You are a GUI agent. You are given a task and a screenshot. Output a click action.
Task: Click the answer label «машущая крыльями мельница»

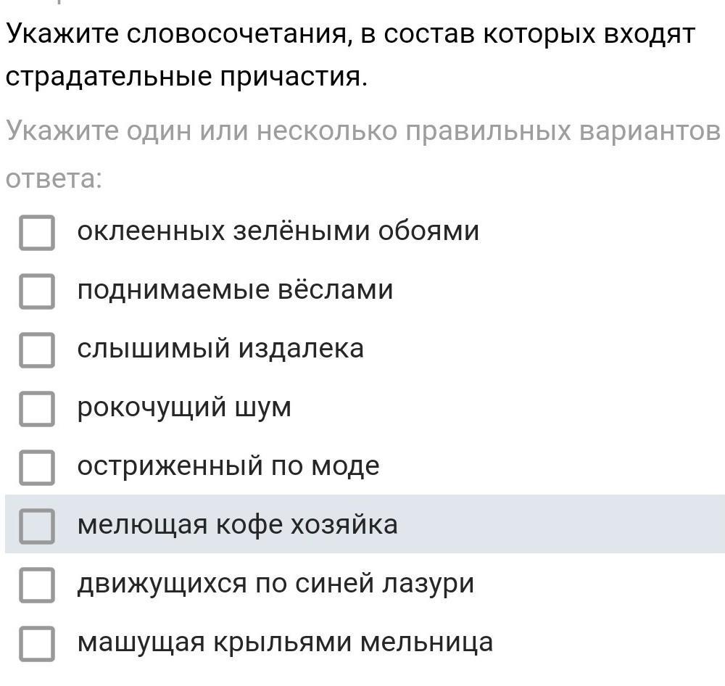click(285, 642)
